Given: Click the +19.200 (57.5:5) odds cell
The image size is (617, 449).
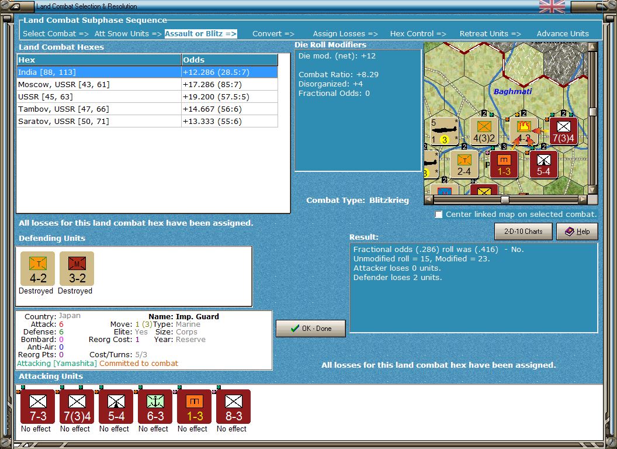Looking at the screenshot, I should click(230, 96).
